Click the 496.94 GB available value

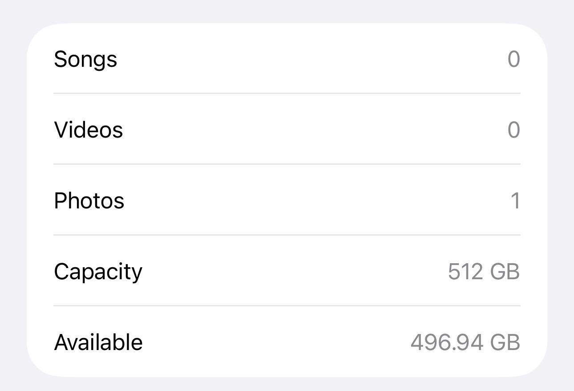pyautogui.click(x=465, y=342)
